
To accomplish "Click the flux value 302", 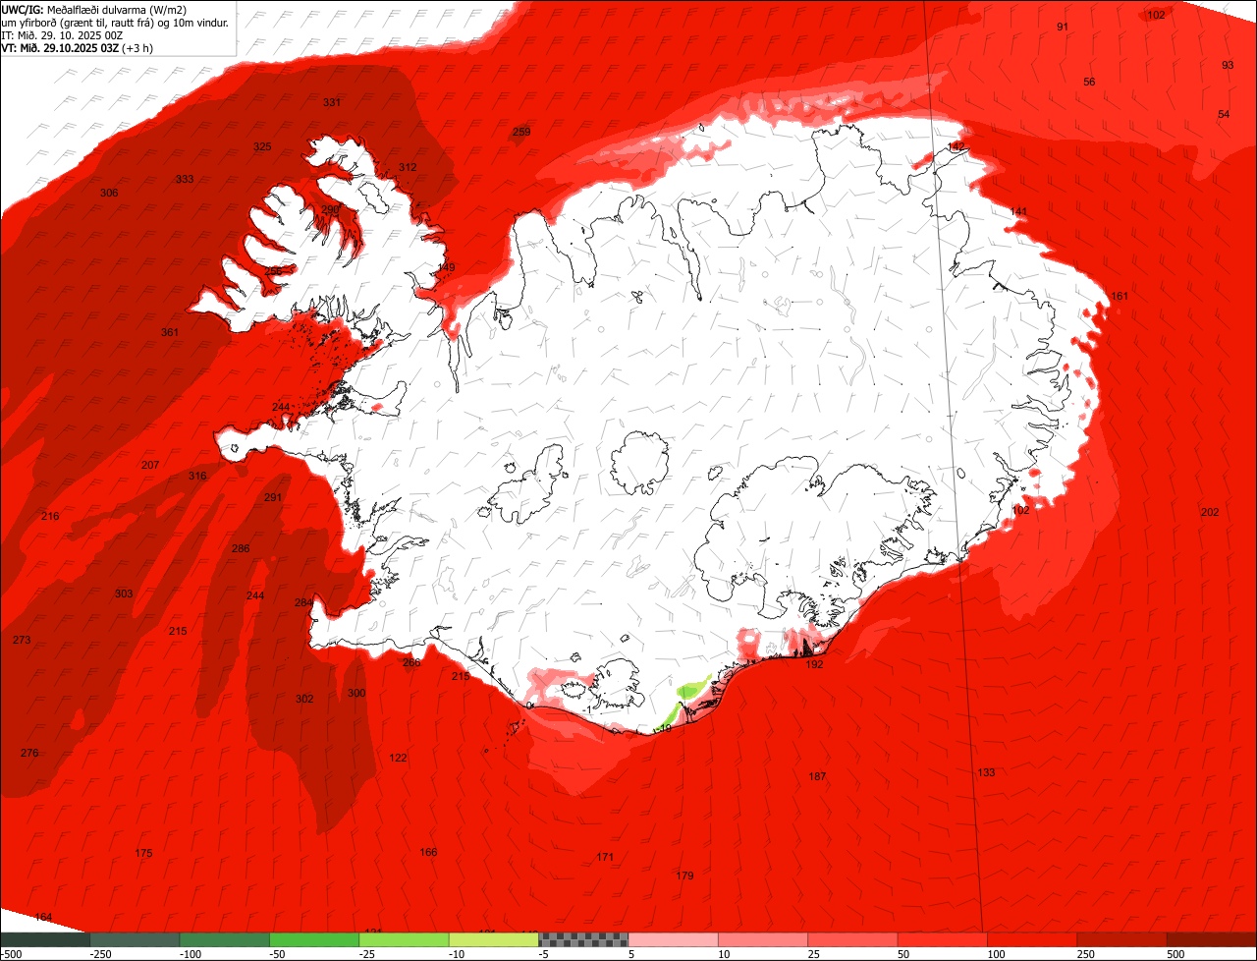I will point(304,699).
